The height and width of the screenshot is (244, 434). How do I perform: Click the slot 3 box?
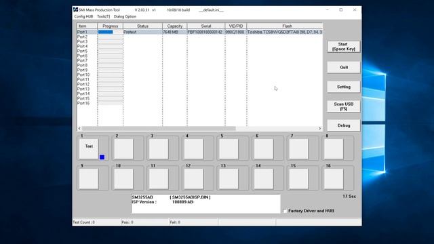point(159,148)
